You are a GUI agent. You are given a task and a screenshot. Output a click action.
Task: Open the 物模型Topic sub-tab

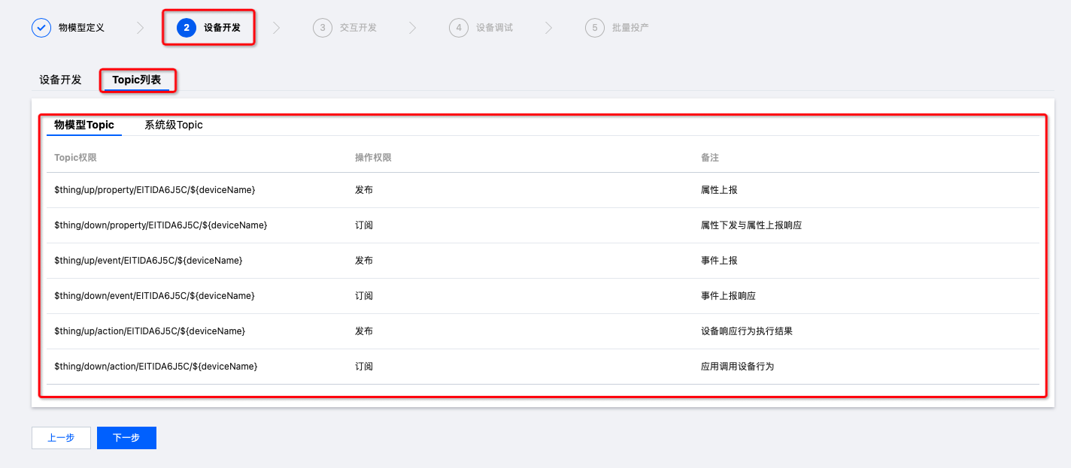pos(84,125)
